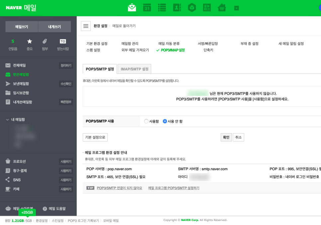Image resolution: width=321 pixels, height=225 pixels.
Task: Open POP3 로그인 기록보기 footer link
Action: point(83,221)
